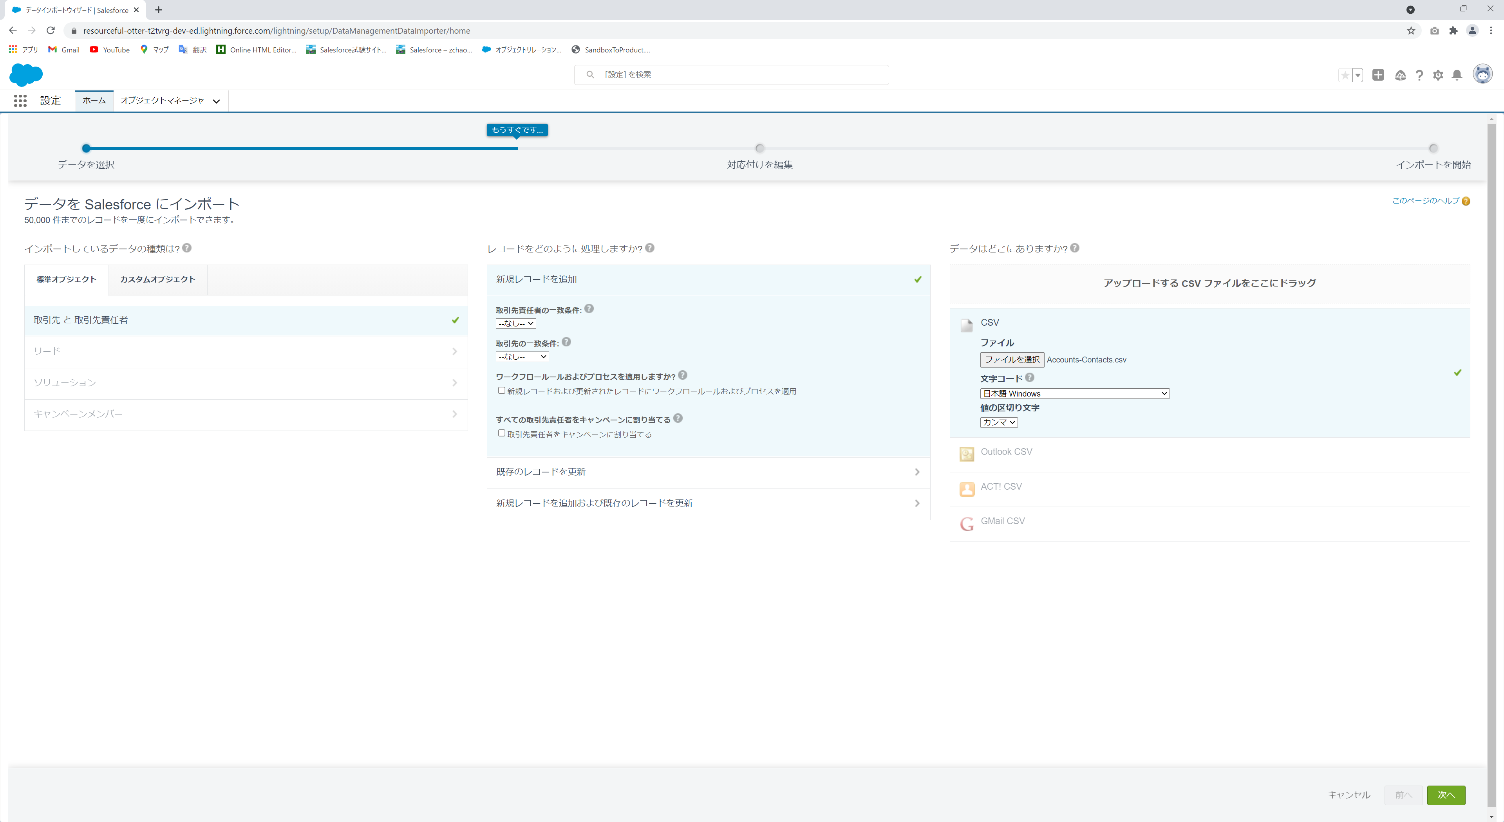This screenshot has width=1504, height=822.
Task: Expand the オブジェクトマネージャ menu chevron
Action: 215,100
